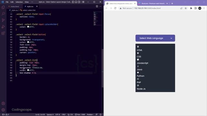Open the Customize Layout icon
This screenshot has width=207, height=116.
83,2
